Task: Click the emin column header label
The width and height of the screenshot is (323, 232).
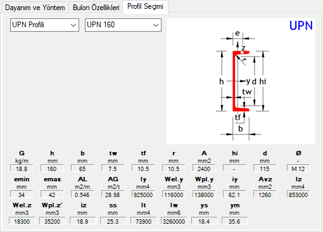Action: click(22, 179)
